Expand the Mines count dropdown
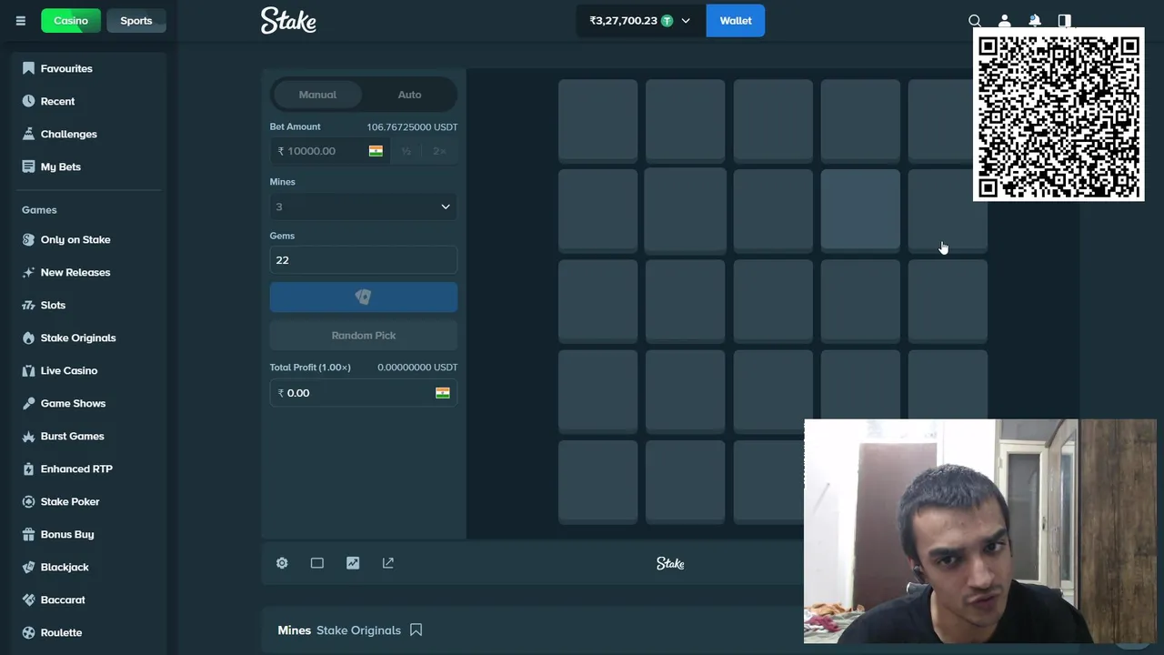 tap(364, 207)
